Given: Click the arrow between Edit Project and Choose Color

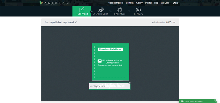Looking at the screenshot, I should (x=91, y=12).
